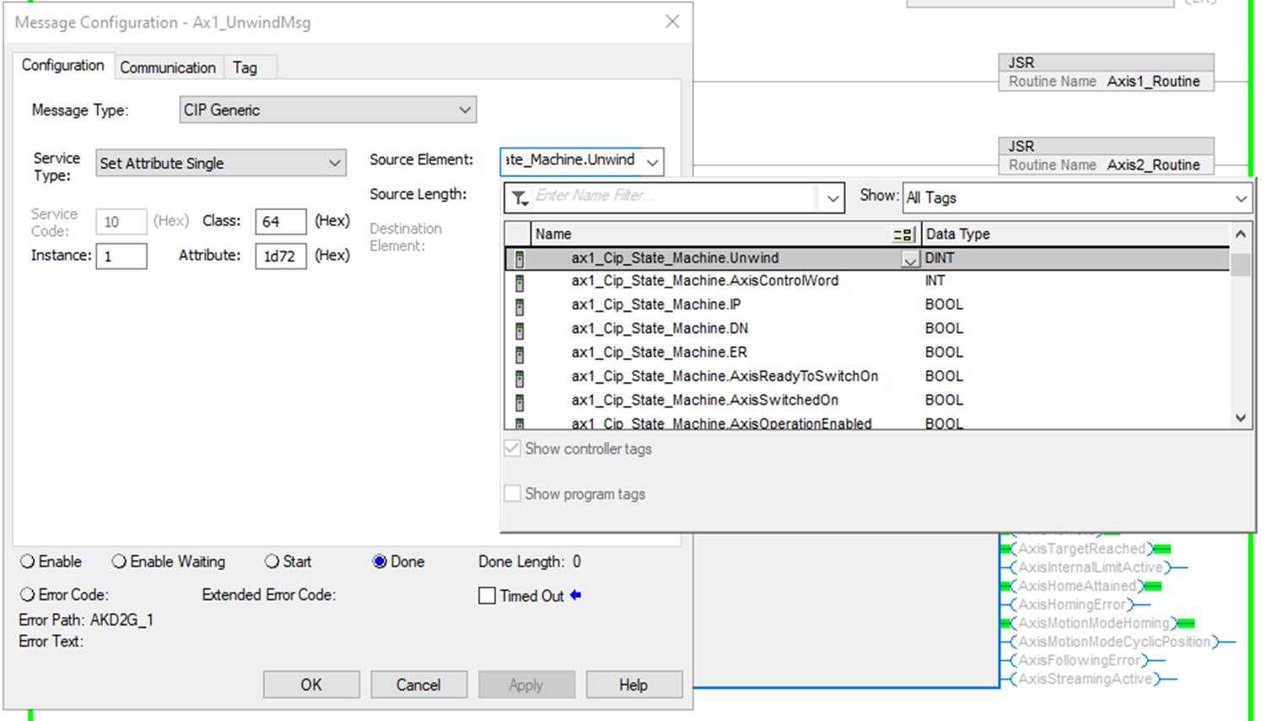1272x721 pixels.
Task: Select tag ax1_Cip_State_Machine.AxisSwitchedOn
Action: click(704, 400)
